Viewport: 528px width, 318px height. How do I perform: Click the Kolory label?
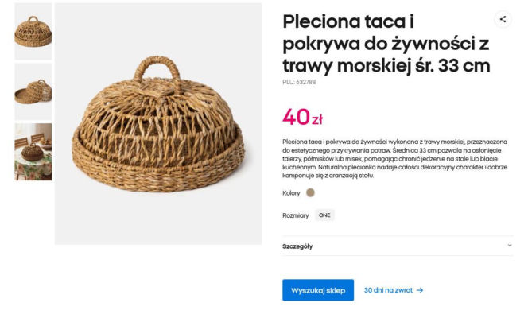pyautogui.click(x=291, y=192)
